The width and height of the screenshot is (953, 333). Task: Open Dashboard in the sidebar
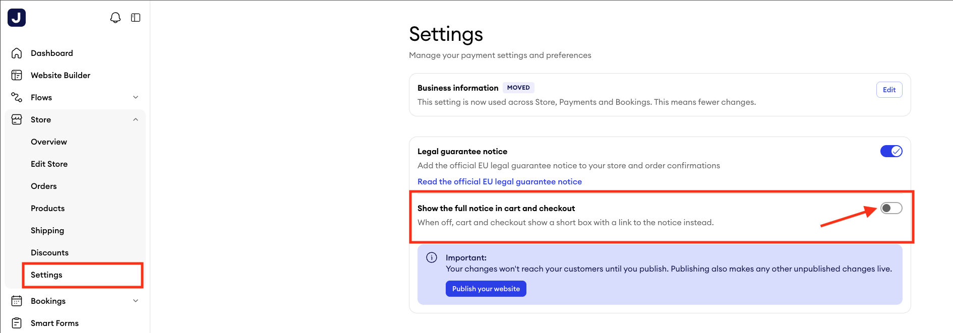[52, 53]
